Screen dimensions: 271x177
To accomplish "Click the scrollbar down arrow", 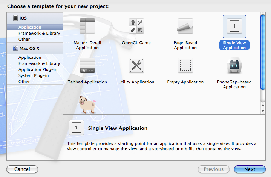I will pyautogui.click(x=263, y=111).
